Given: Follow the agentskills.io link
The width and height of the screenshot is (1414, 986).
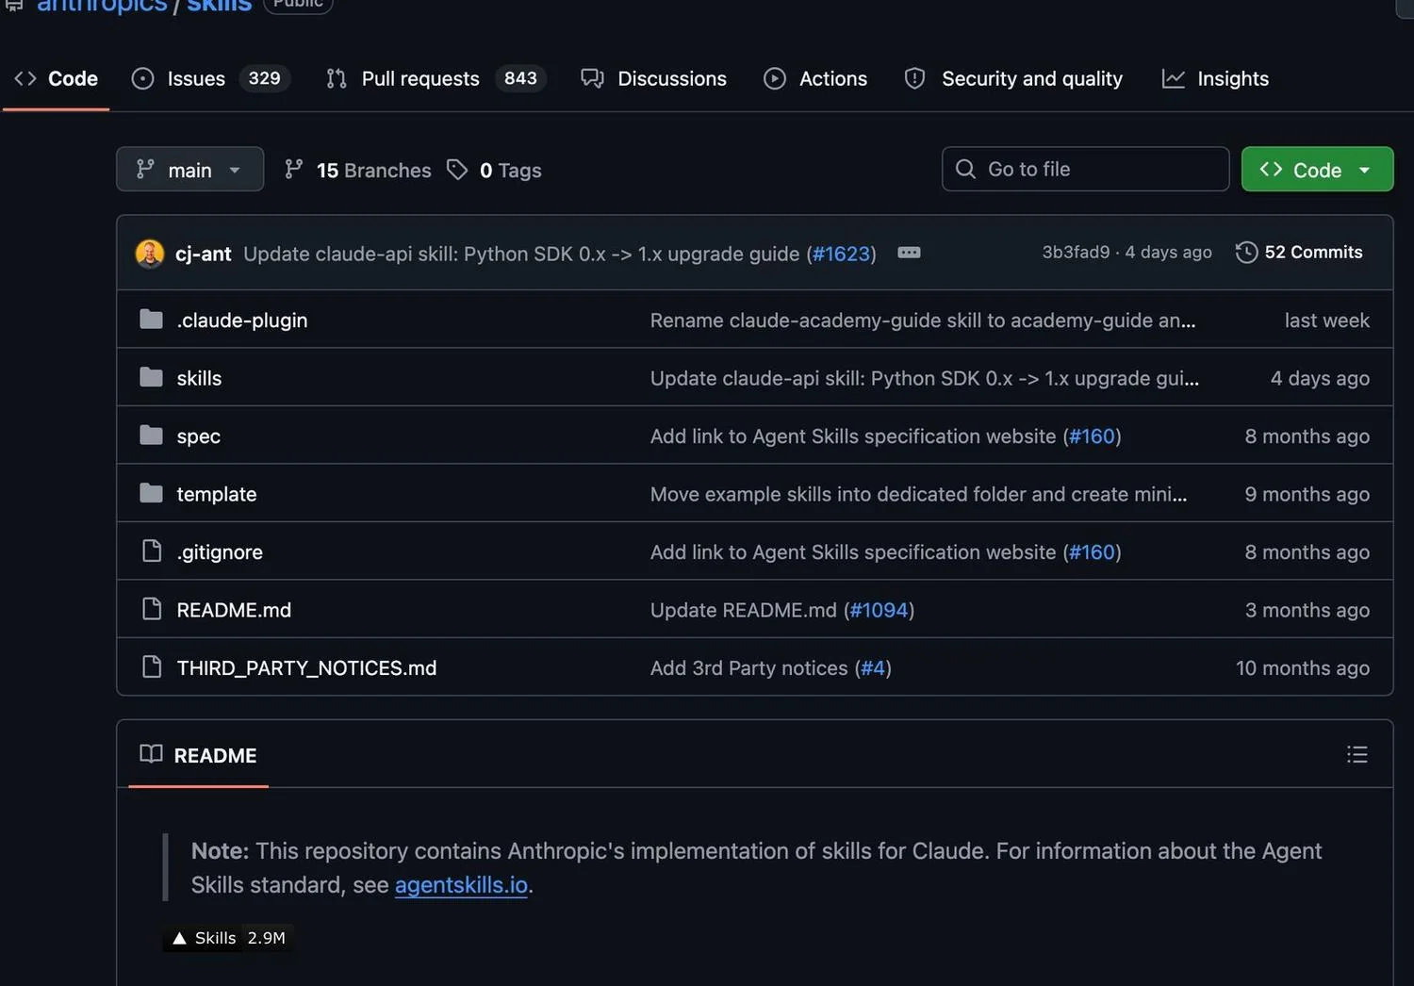Looking at the screenshot, I should pyautogui.click(x=461, y=885).
